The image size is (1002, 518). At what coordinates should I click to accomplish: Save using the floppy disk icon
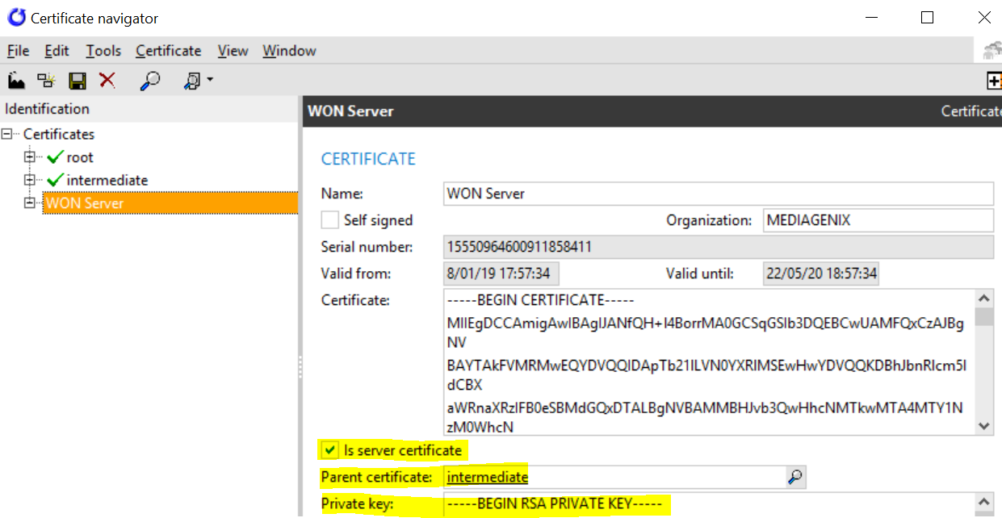point(77,80)
